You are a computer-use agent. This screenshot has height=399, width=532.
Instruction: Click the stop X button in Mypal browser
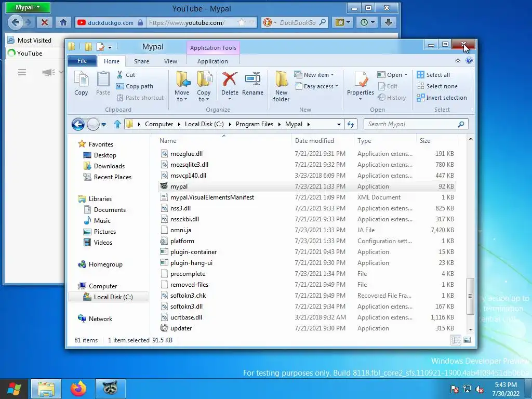[x=45, y=23]
